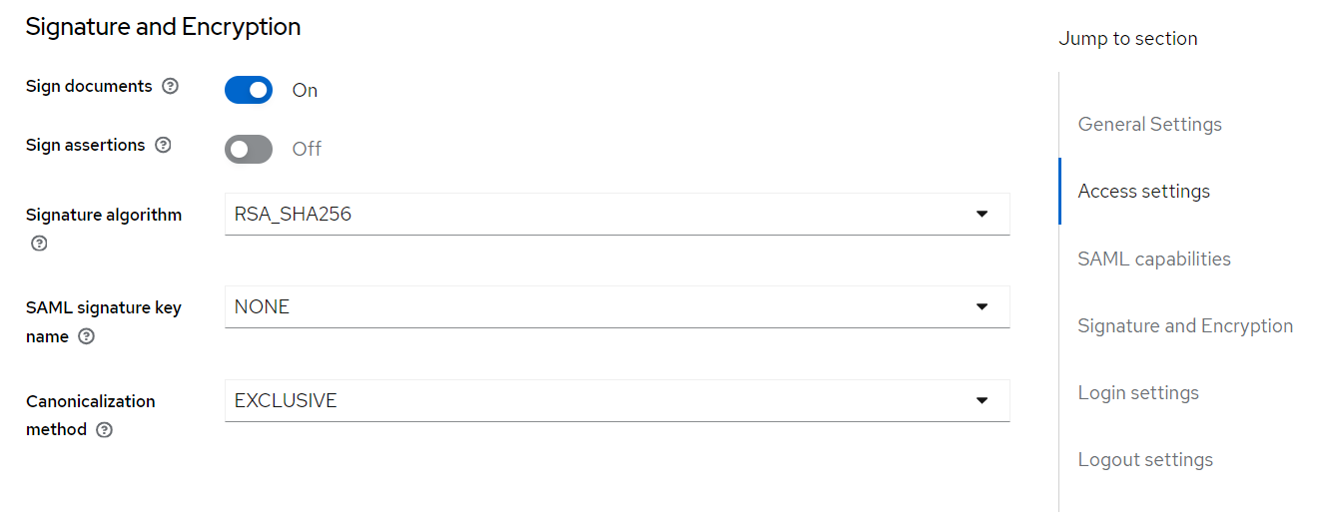Screen dimensions: 1320x523
Task: Disable the Sign documents switch
Action: pos(249,90)
